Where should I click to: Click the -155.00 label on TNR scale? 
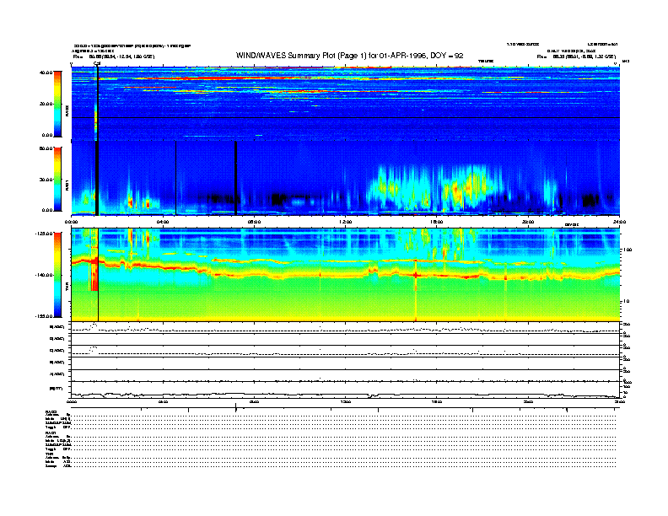point(44,316)
